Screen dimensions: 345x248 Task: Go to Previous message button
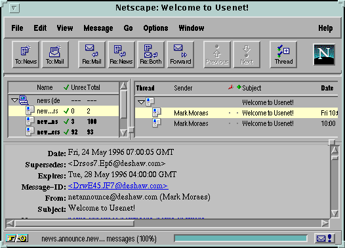217,54
